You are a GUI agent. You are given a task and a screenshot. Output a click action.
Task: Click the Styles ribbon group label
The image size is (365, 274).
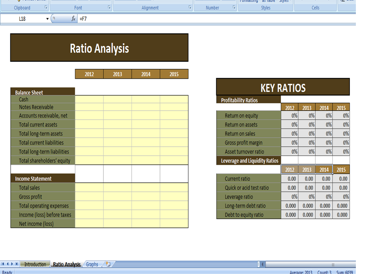(x=266, y=8)
